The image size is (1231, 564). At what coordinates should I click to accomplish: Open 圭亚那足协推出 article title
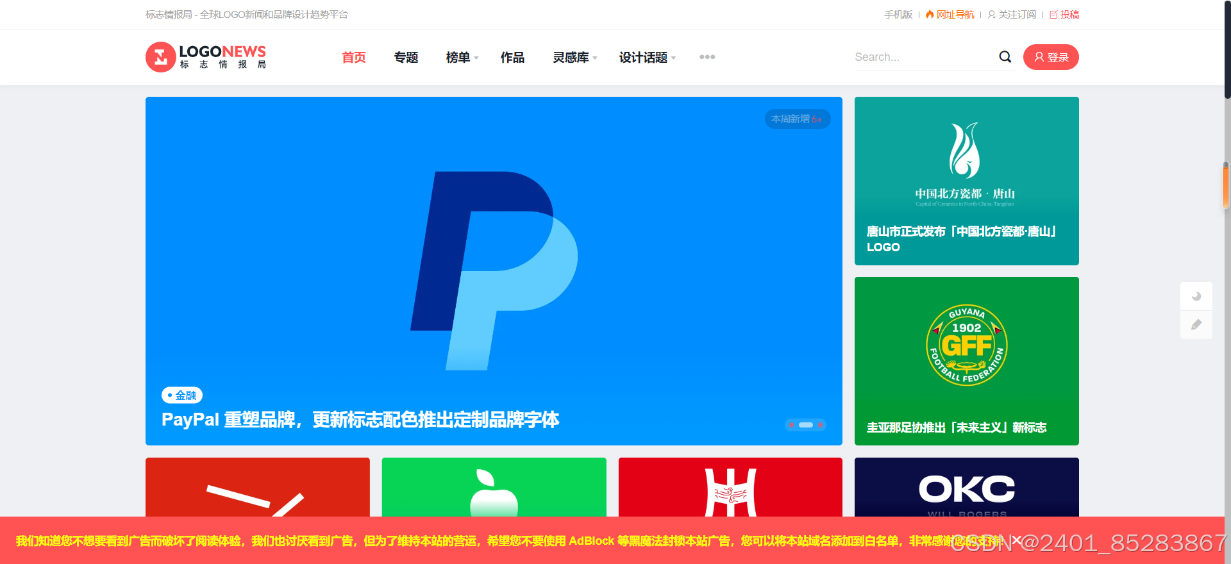(x=957, y=427)
